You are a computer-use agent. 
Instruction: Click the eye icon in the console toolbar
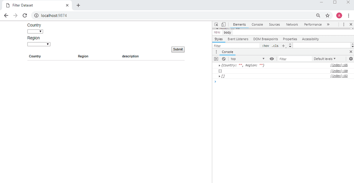tap(272, 59)
